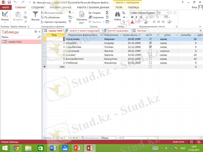Viewport: 203px width, 152px height.
Task: Open the Режим view button
Action: pyautogui.click(x=5, y=16)
